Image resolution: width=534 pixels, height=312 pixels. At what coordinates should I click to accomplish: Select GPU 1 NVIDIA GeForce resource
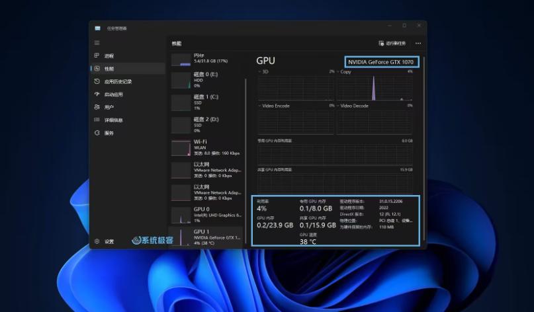tap(206, 237)
